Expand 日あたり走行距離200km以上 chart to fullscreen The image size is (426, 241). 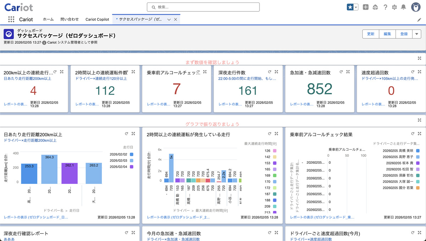(133, 134)
